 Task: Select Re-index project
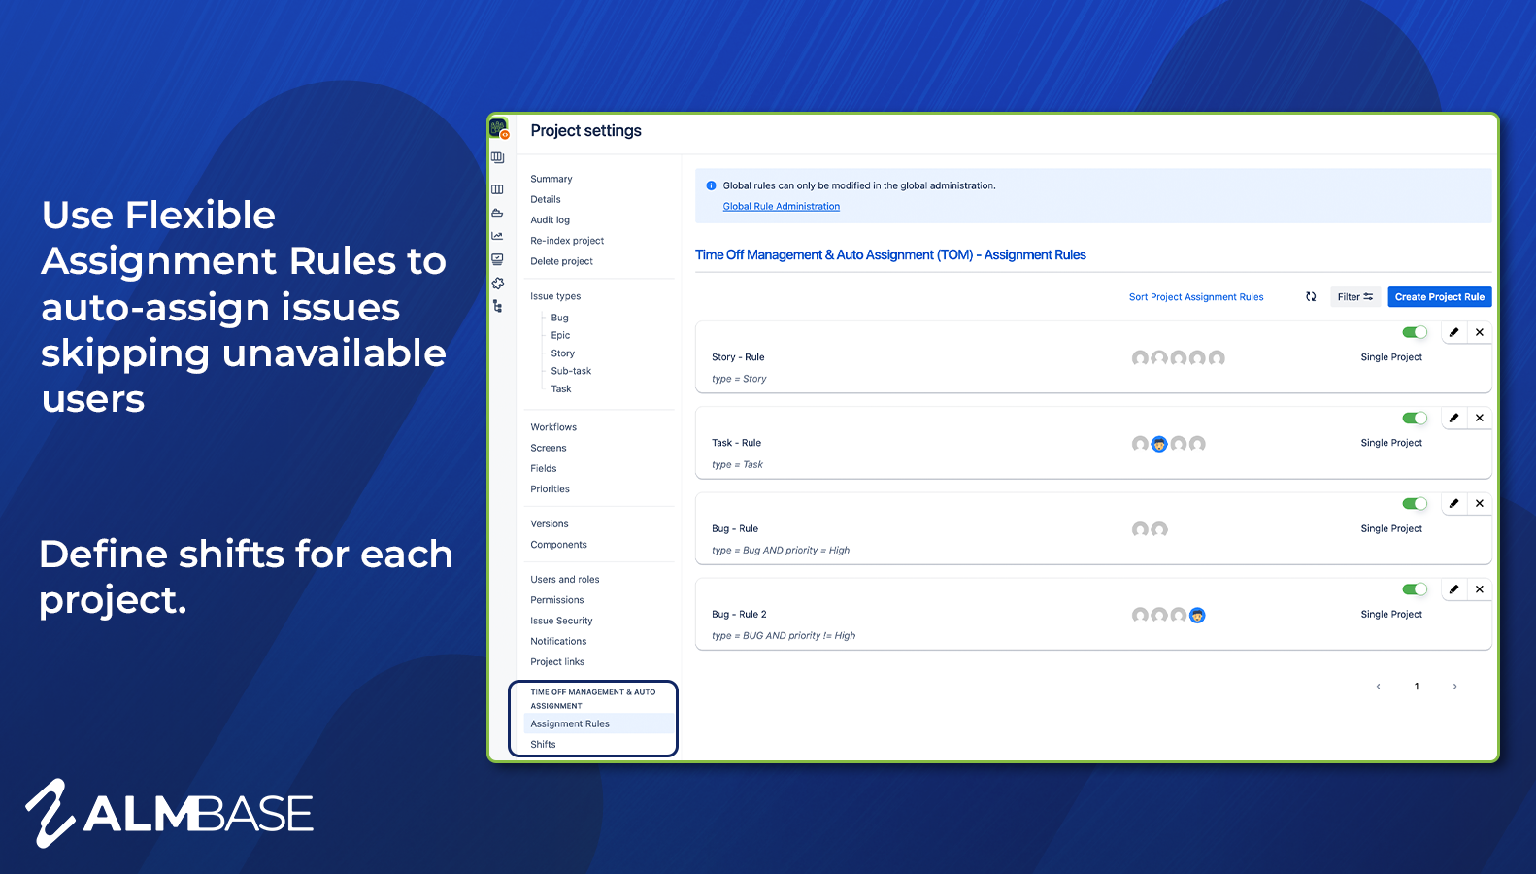pos(567,241)
